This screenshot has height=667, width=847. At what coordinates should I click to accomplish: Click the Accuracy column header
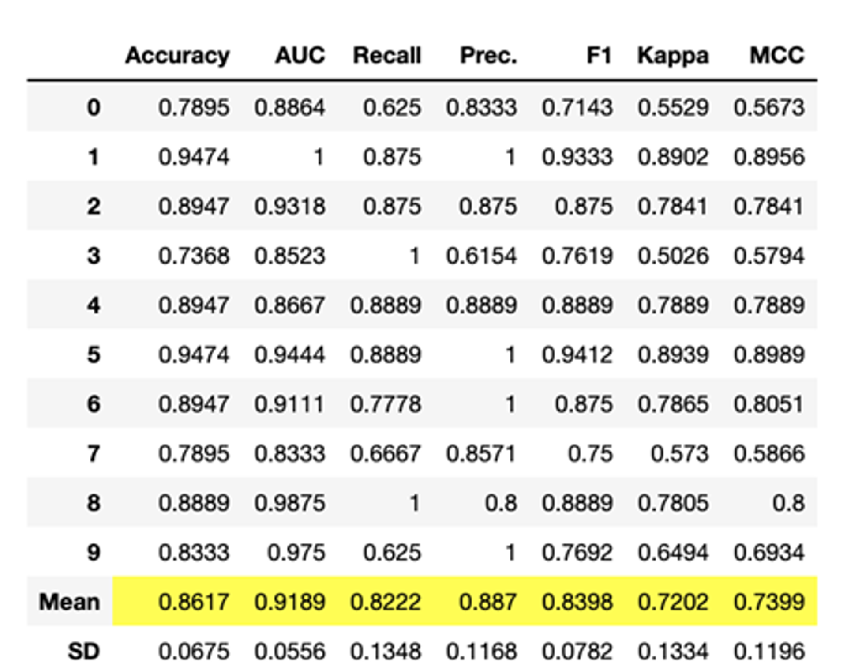click(177, 56)
